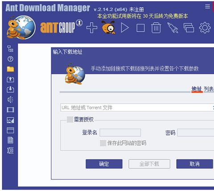Click the 确定 button
The image size is (214, 191).
(104, 164)
